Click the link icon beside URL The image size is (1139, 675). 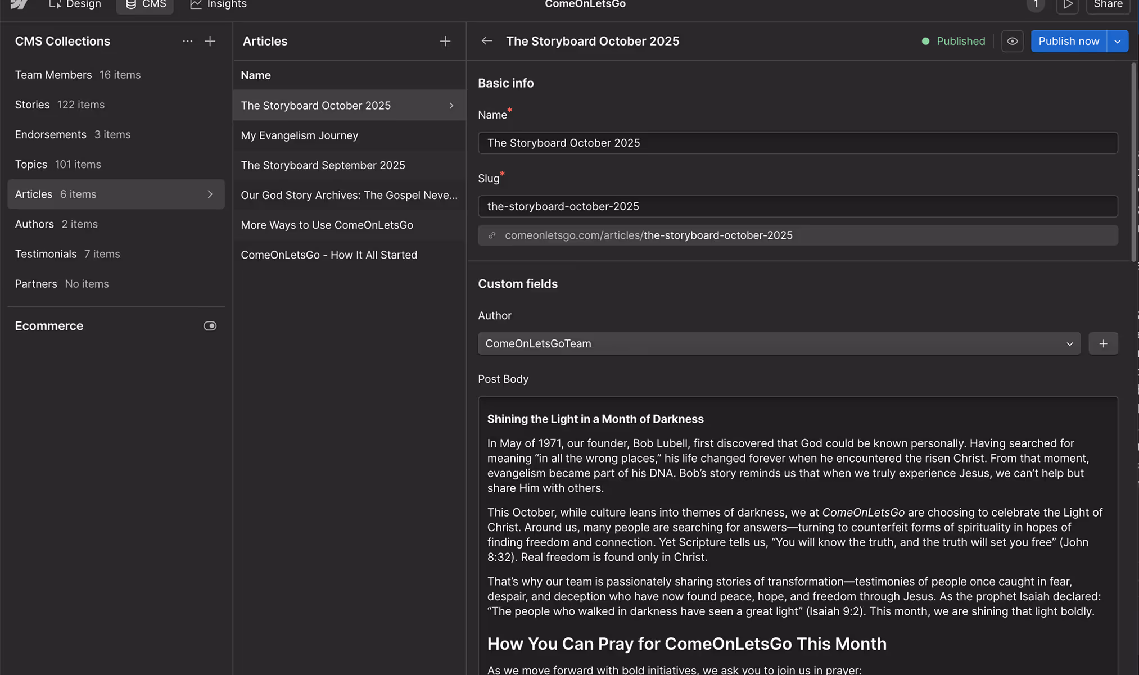492,235
